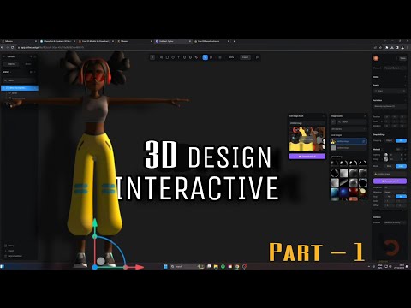Go back using the arrow beside the Untitled file name

tap(4, 56)
